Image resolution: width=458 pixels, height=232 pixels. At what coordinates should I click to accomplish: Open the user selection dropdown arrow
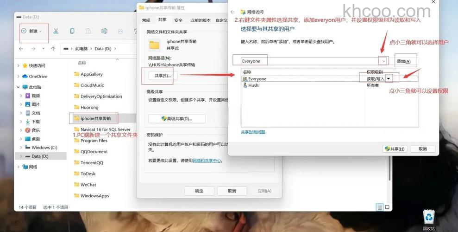coord(383,61)
